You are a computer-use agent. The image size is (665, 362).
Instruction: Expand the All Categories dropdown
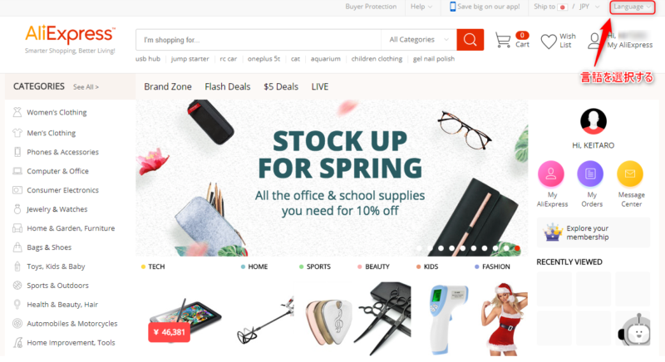coord(419,40)
